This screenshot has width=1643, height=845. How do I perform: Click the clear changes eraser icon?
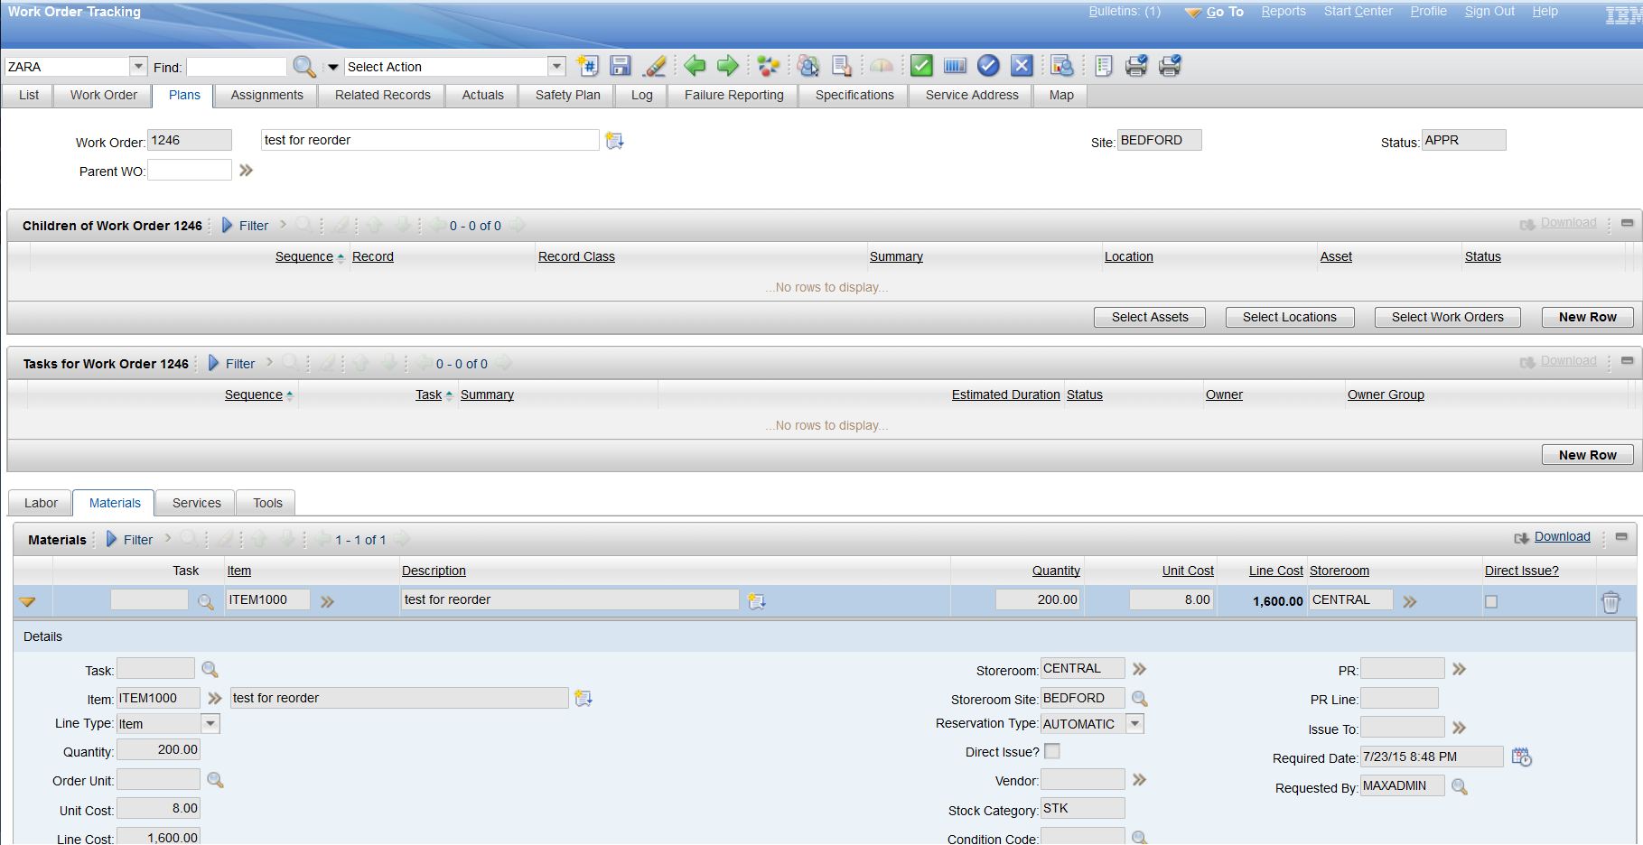tap(655, 66)
